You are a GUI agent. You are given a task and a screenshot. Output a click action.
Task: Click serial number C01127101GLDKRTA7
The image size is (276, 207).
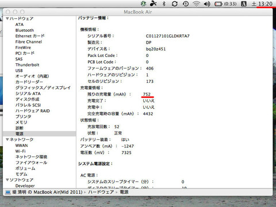tap(167, 36)
